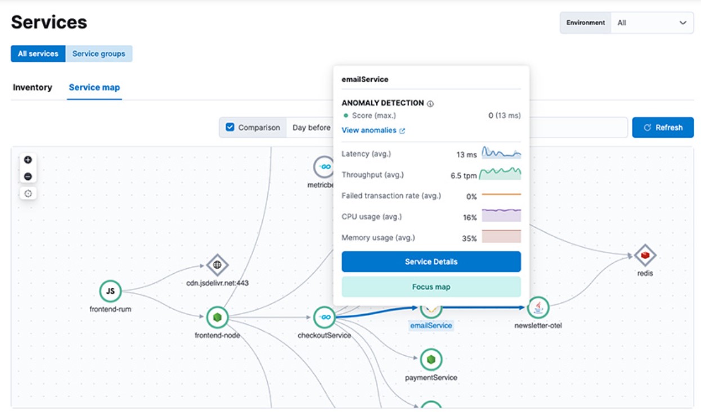This screenshot has height=412, width=701.
Task: Select the frontend-node service icon
Action: point(217,318)
